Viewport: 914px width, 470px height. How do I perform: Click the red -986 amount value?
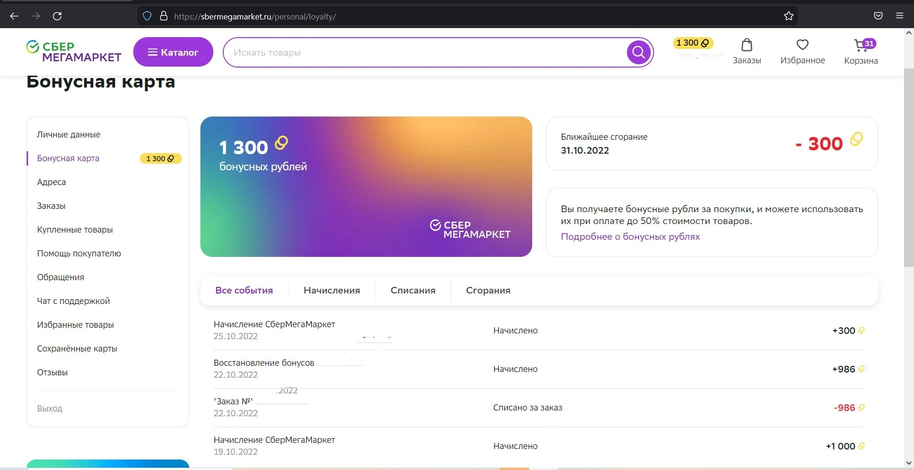pyautogui.click(x=844, y=408)
